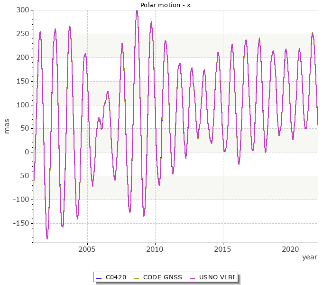Click the blue C0420 legend line marker
332x285 pixels.
[x=99, y=277]
